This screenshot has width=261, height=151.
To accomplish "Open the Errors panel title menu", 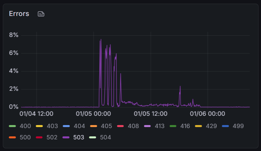I will point(19,14).
